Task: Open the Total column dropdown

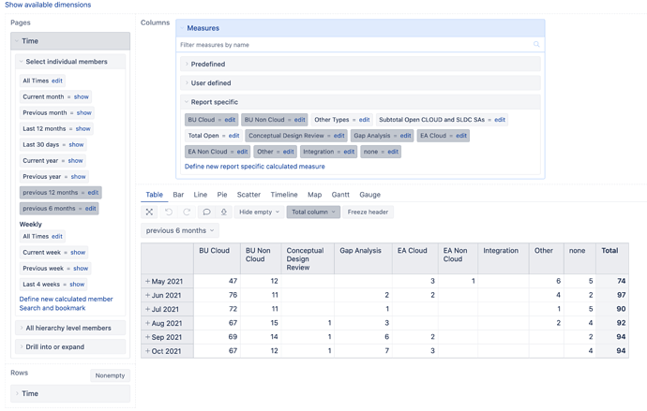Action: click(313, 212)
